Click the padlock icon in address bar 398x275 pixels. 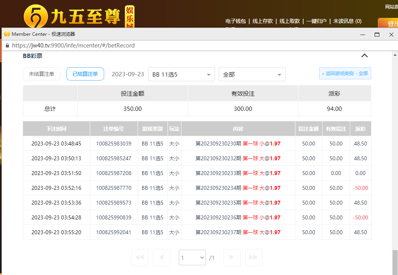(x=7, y=46)
